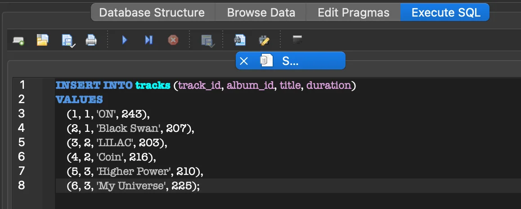This screenshot has width=521, height=209.
Task: Toggle comment block toolbar icon
Action: 297,40
